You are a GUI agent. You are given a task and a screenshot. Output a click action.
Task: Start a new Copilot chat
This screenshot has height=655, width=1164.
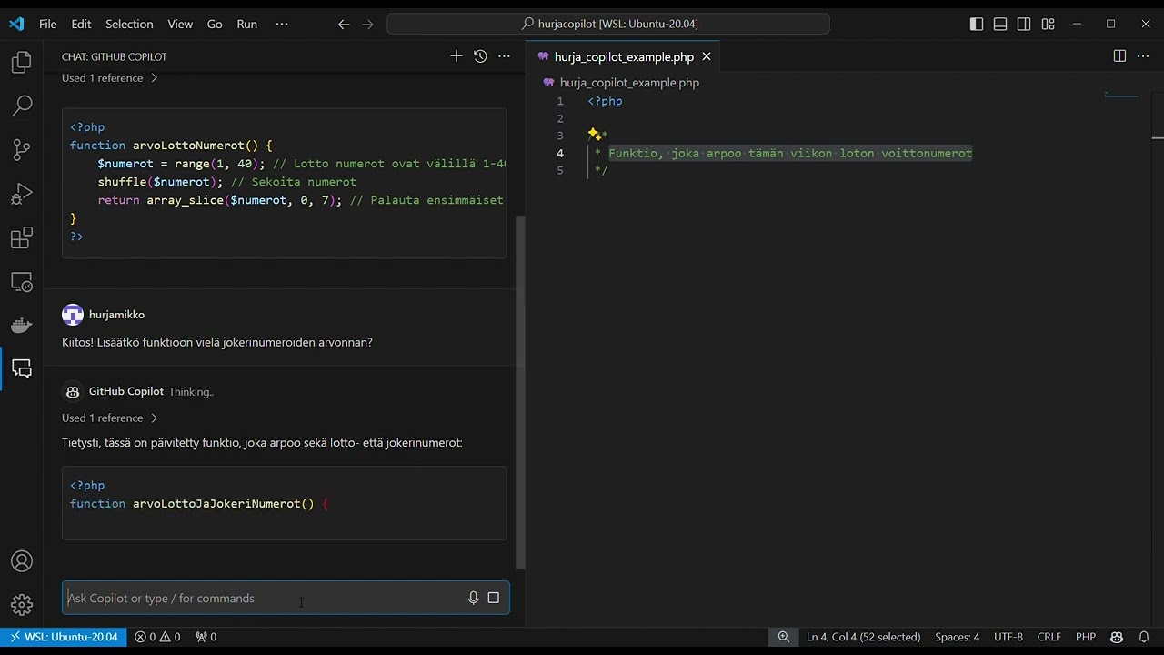coord(457,56)
